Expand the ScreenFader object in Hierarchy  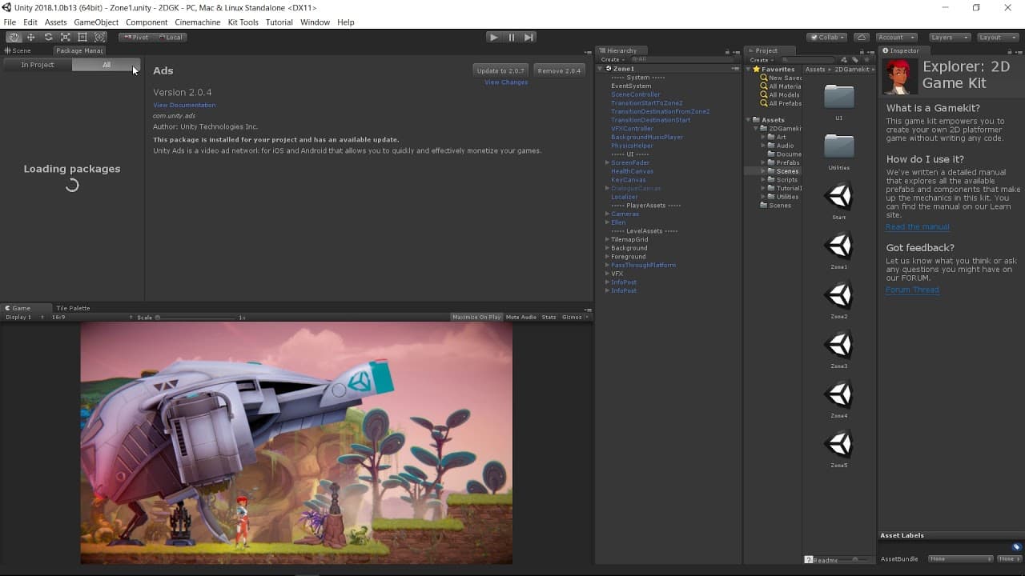[x=607, y=162]
